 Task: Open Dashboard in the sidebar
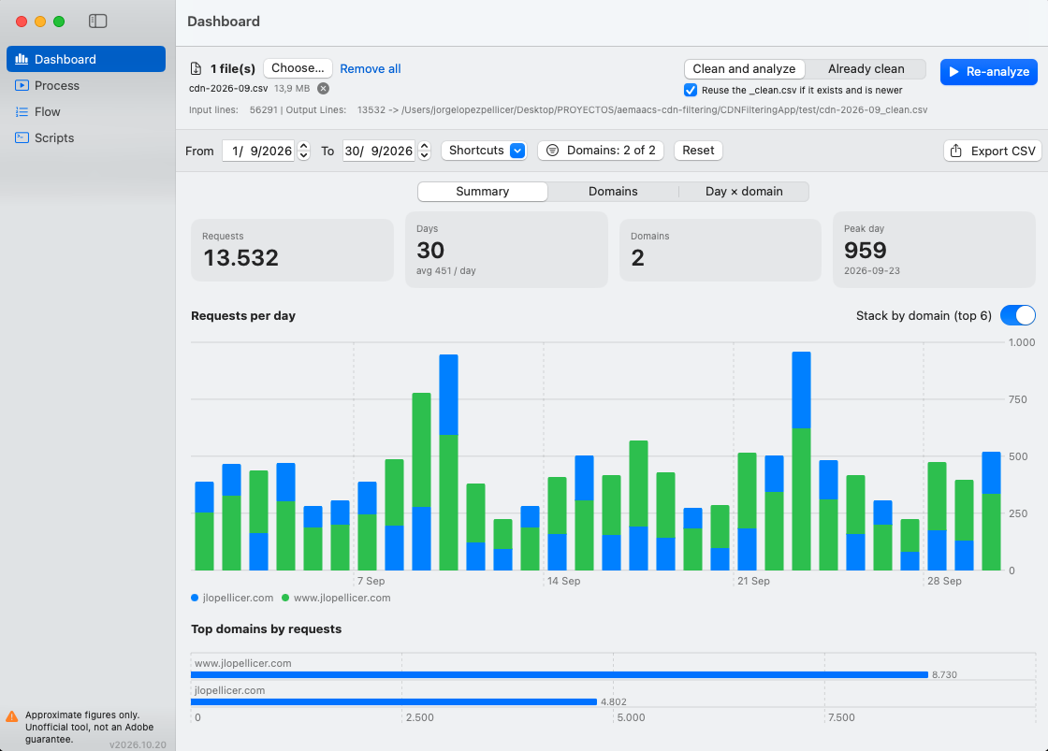86,59
